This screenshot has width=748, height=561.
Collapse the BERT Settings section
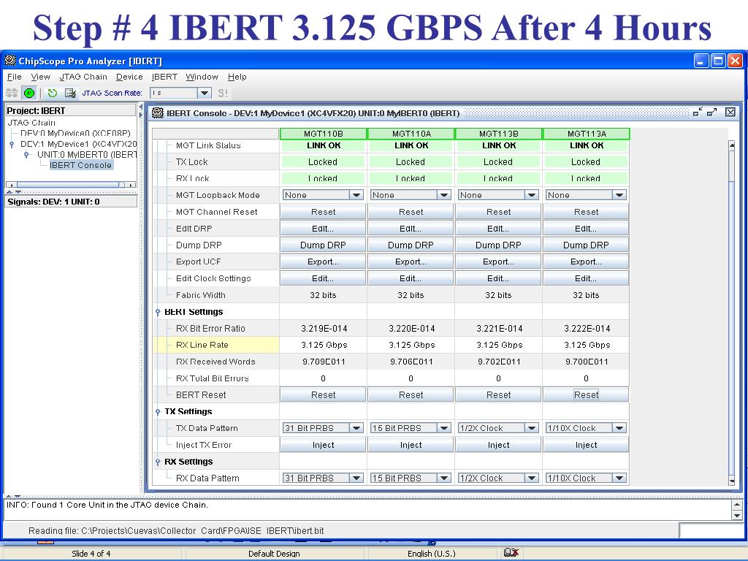[158, 312]
